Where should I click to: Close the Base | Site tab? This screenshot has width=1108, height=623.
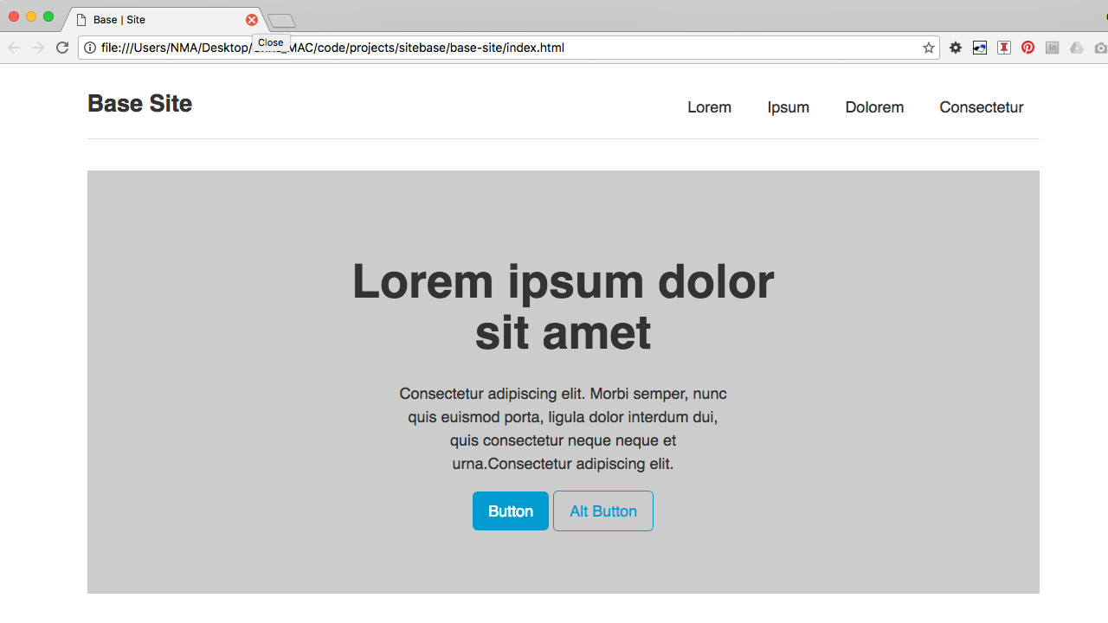pyautogui.click(x=252, y=20)
